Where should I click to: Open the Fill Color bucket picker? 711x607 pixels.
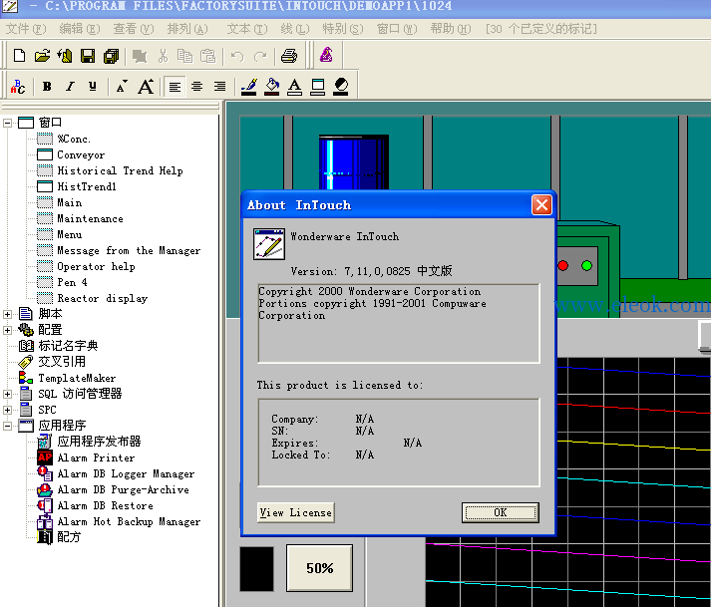click(x=272, y=86)
